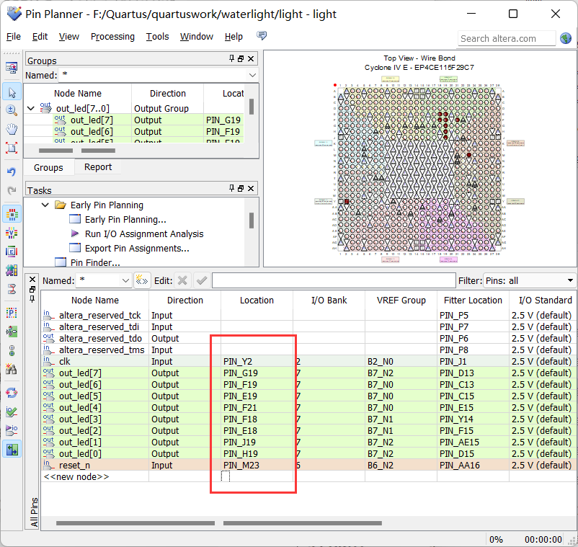Open Export Pin Assignments... task
Viewport: 578px width, 547px height.
137,249
